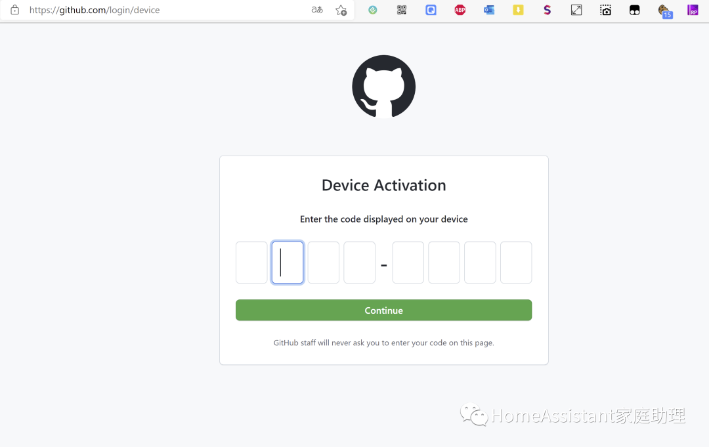This screenshot has height=447, width=709.
Task: Open the cookie extension with badge 15
Action: click(x=664, y=11)
